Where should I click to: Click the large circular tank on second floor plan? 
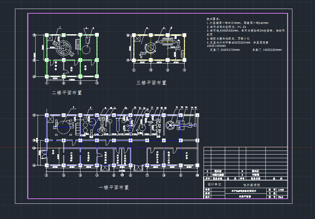63,48
